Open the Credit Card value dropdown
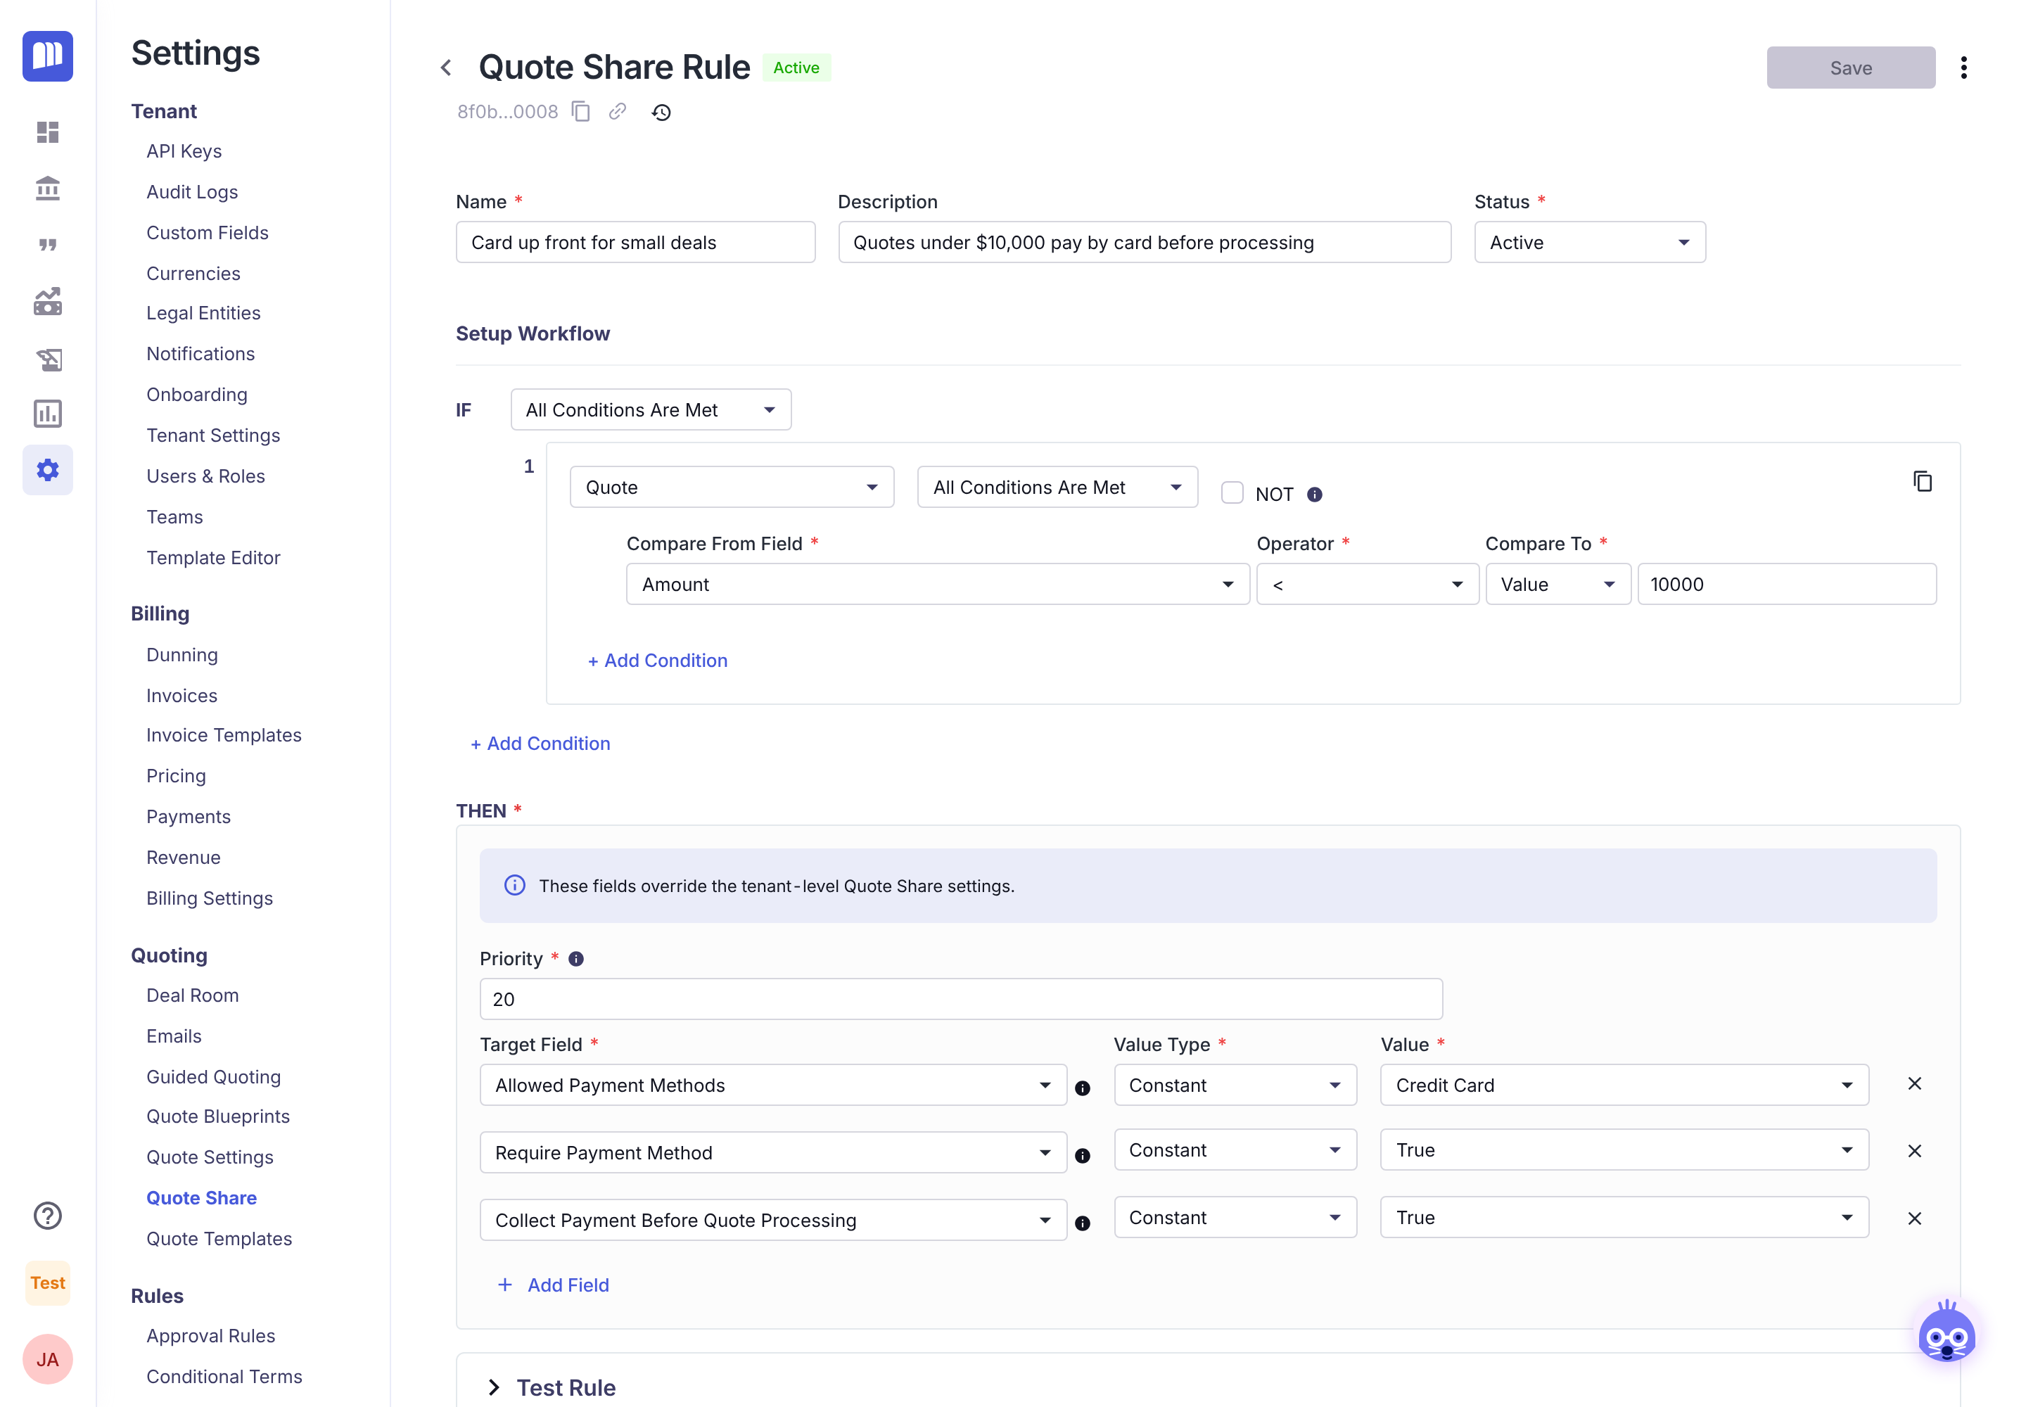This screenshot has width=2026, height=1407. (1624, 1086)
